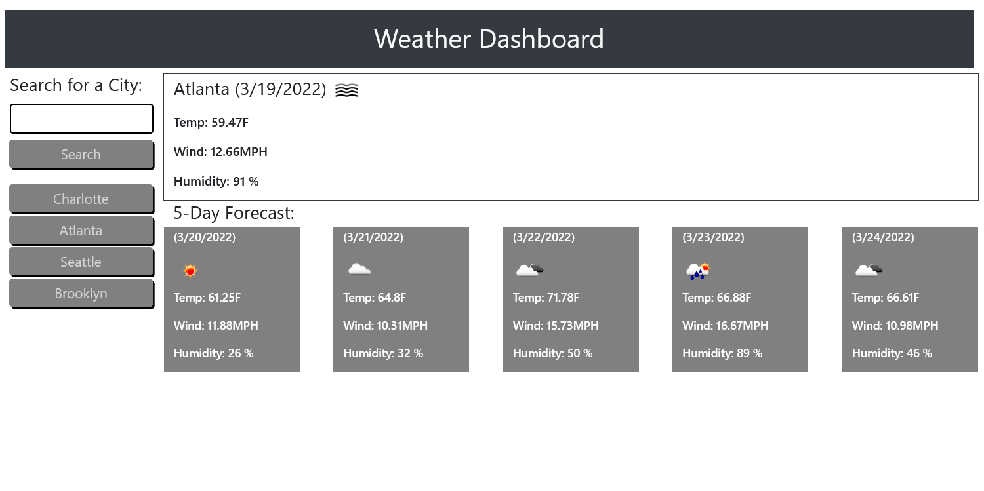Click the rain shower icon on 3/23/2022
984x491 pixels.
[x=697, y=269]
